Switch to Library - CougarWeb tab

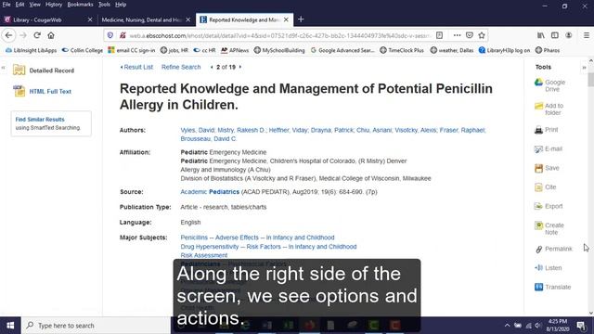click(x=48, y=19)
